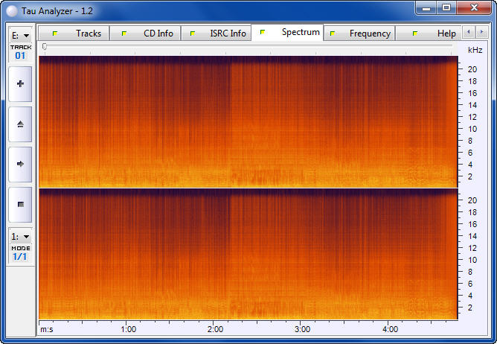Screen dimensions: 497x344
Task: Open the Help tab
Action: click(434, 34)
